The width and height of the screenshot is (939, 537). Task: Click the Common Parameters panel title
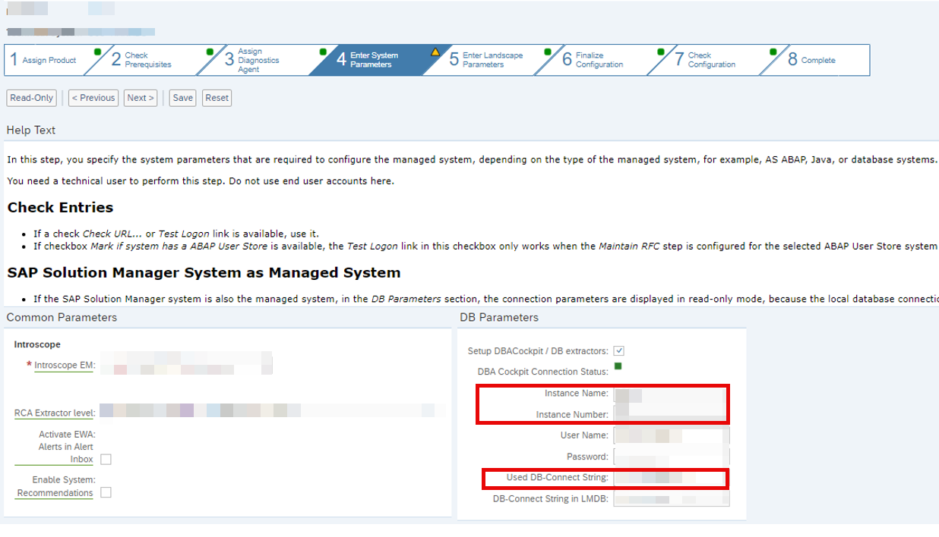pyautogui.click(x=62, y=318)
